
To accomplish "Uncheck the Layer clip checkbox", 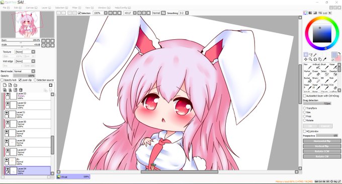I will click(20, 80).
